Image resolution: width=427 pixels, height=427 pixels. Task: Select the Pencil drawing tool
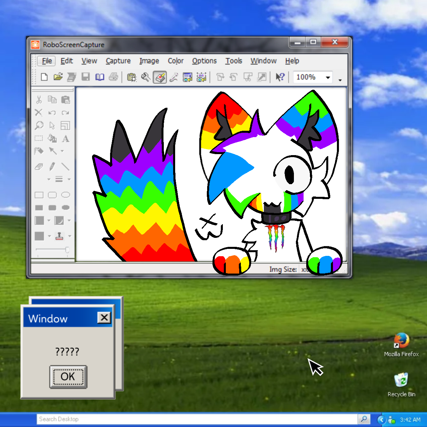[52, 166]
